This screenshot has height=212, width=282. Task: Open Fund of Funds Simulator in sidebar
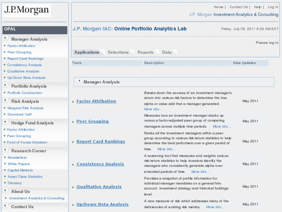[x=27, y=142]
